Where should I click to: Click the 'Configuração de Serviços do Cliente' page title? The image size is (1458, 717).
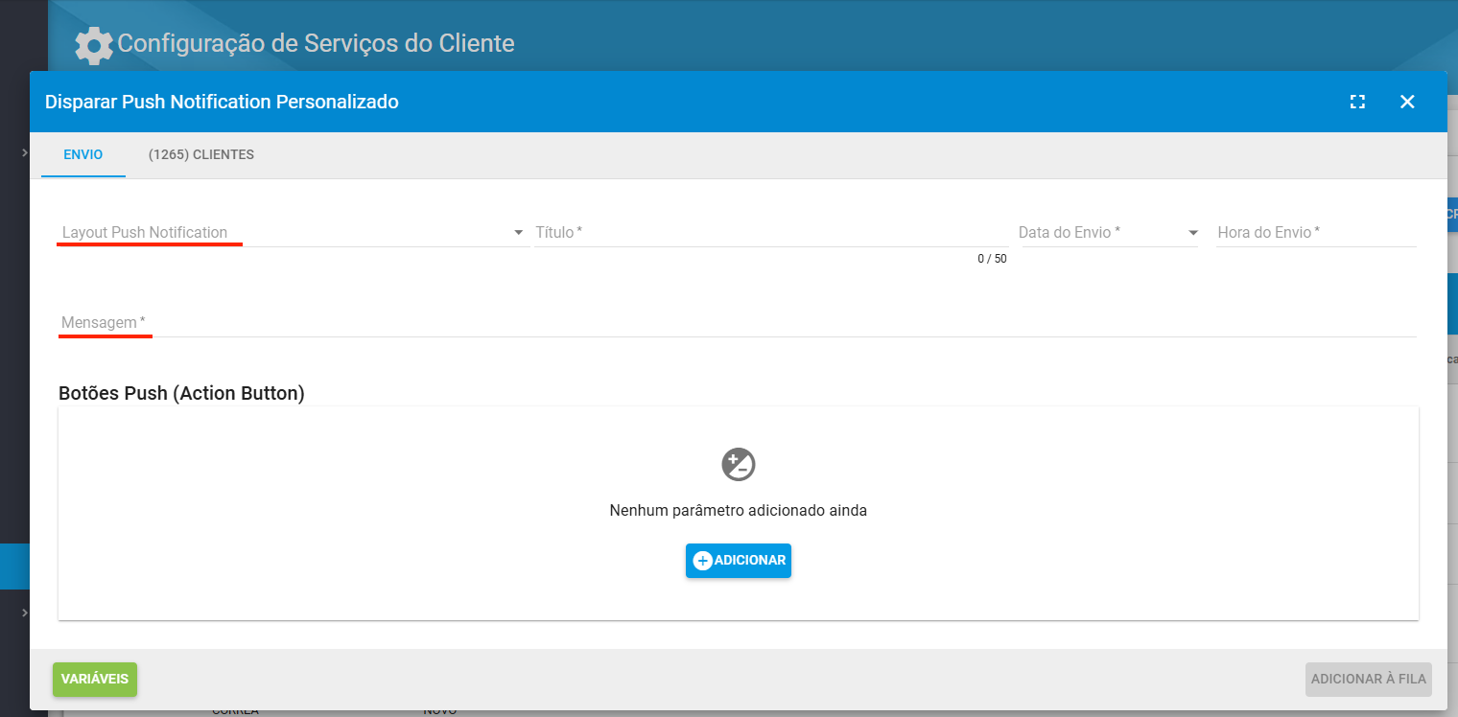[316, 43]
